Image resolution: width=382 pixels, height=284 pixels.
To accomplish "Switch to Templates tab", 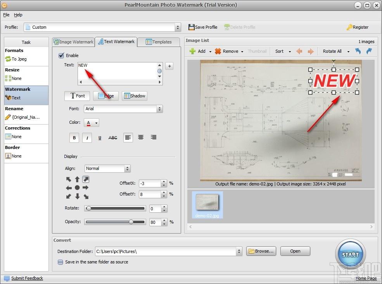I will (x=159, y=42).
